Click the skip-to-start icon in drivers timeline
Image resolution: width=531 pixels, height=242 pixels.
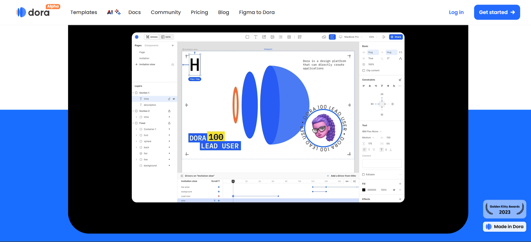pyautogui.click(x=354, y=181)
